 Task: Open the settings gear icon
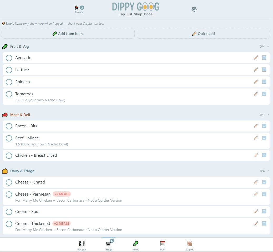[194, 9]
